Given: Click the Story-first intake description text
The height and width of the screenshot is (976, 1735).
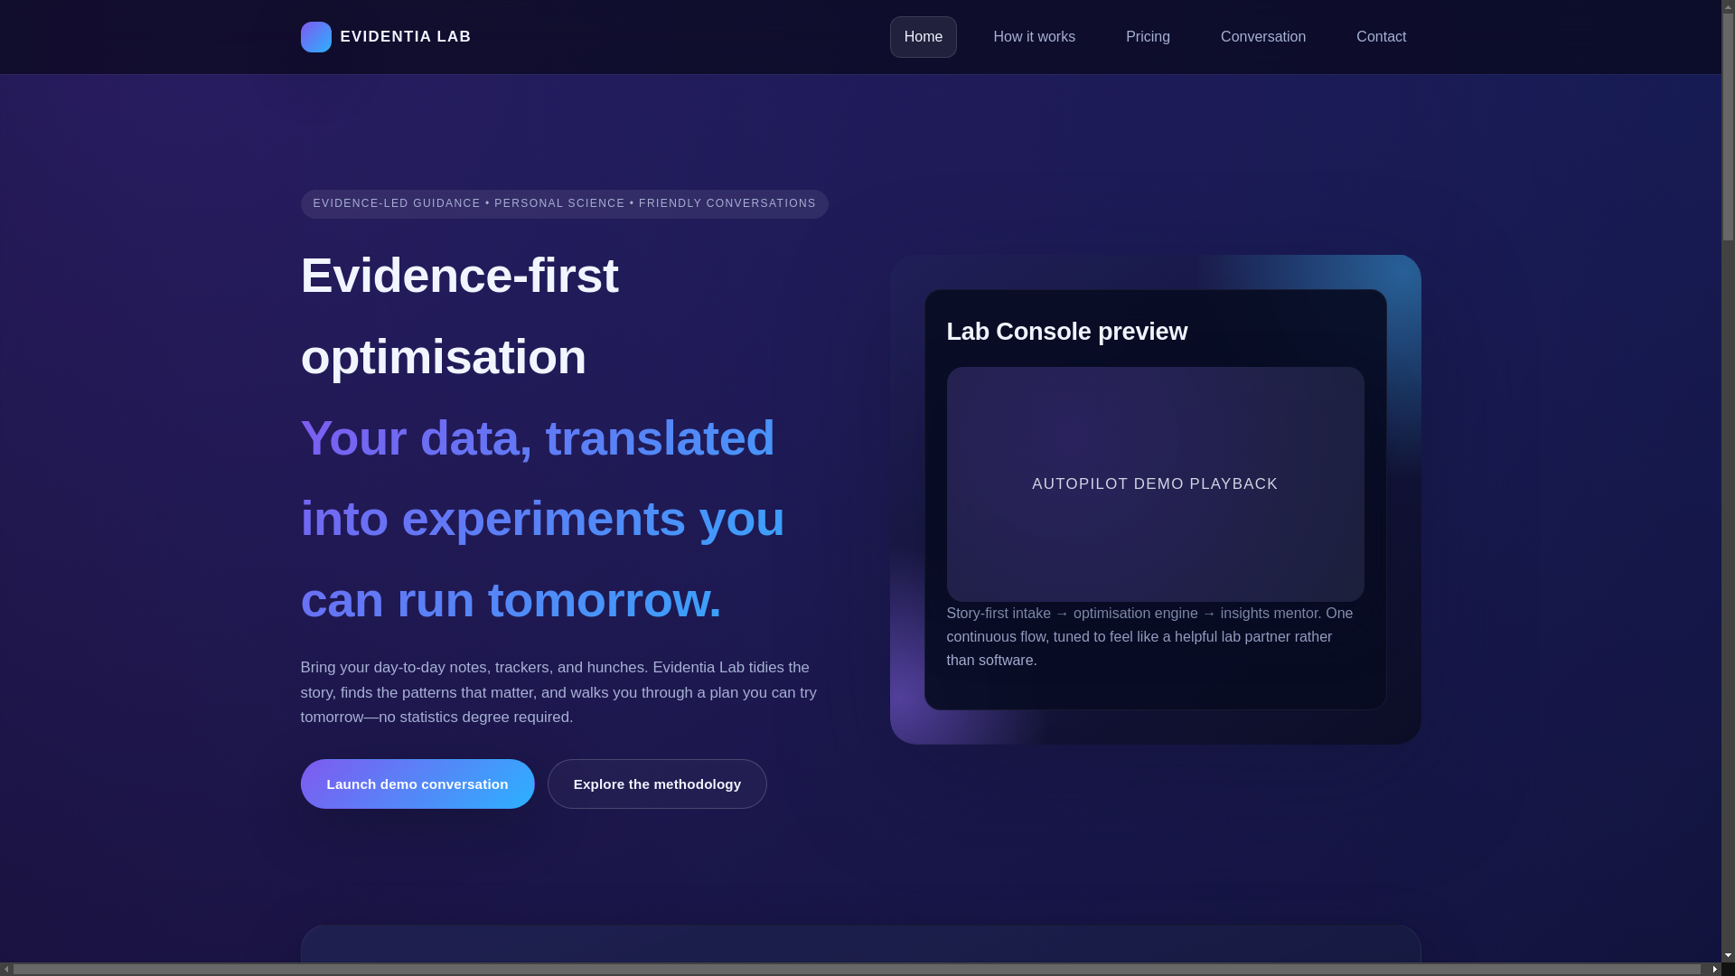Looking at the screenshot, I should [1149, 636].
